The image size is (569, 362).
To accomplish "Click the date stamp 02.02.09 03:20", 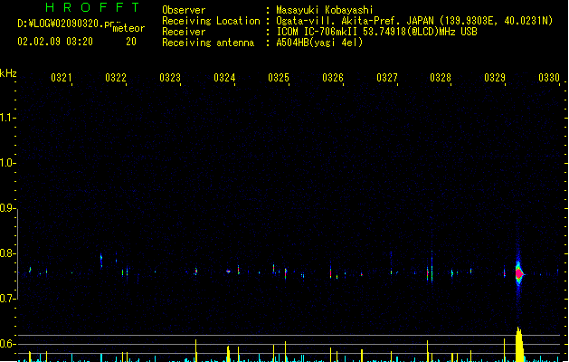I will click(x=55, y=42).
